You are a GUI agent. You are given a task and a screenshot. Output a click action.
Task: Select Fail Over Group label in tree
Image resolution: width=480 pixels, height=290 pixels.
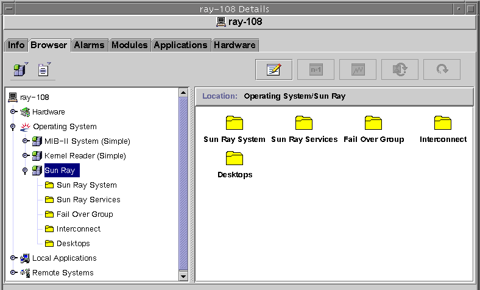tap(85, 214)
